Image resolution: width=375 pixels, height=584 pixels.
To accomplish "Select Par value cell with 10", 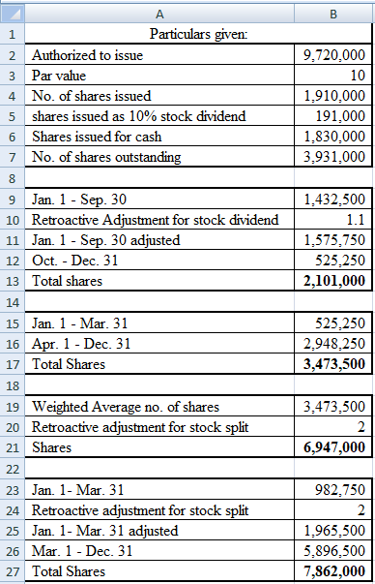I will click(x=333, y=76).
